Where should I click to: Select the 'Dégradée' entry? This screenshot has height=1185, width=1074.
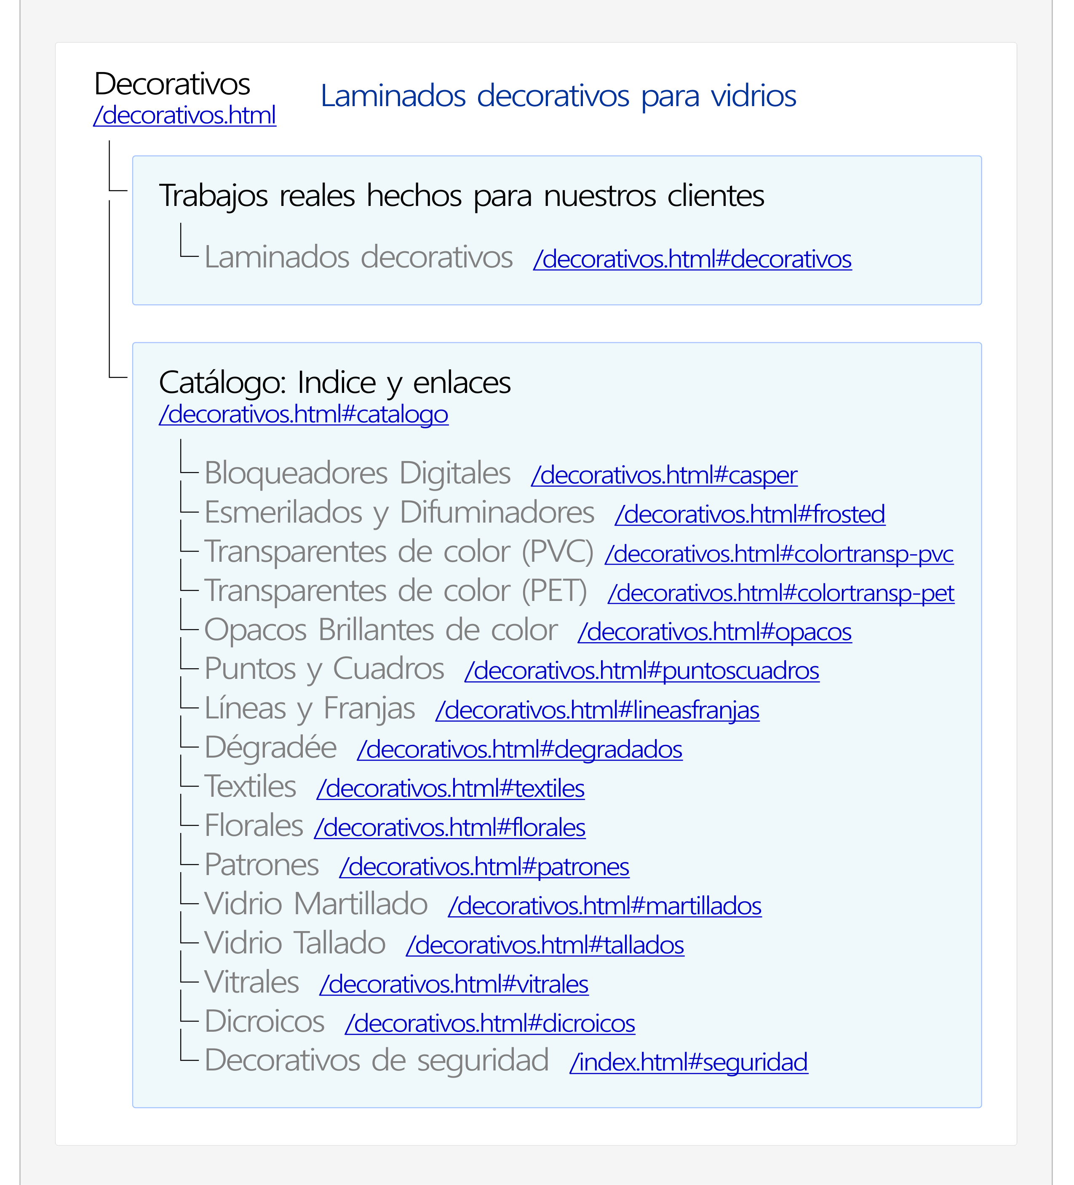(270, 748)
